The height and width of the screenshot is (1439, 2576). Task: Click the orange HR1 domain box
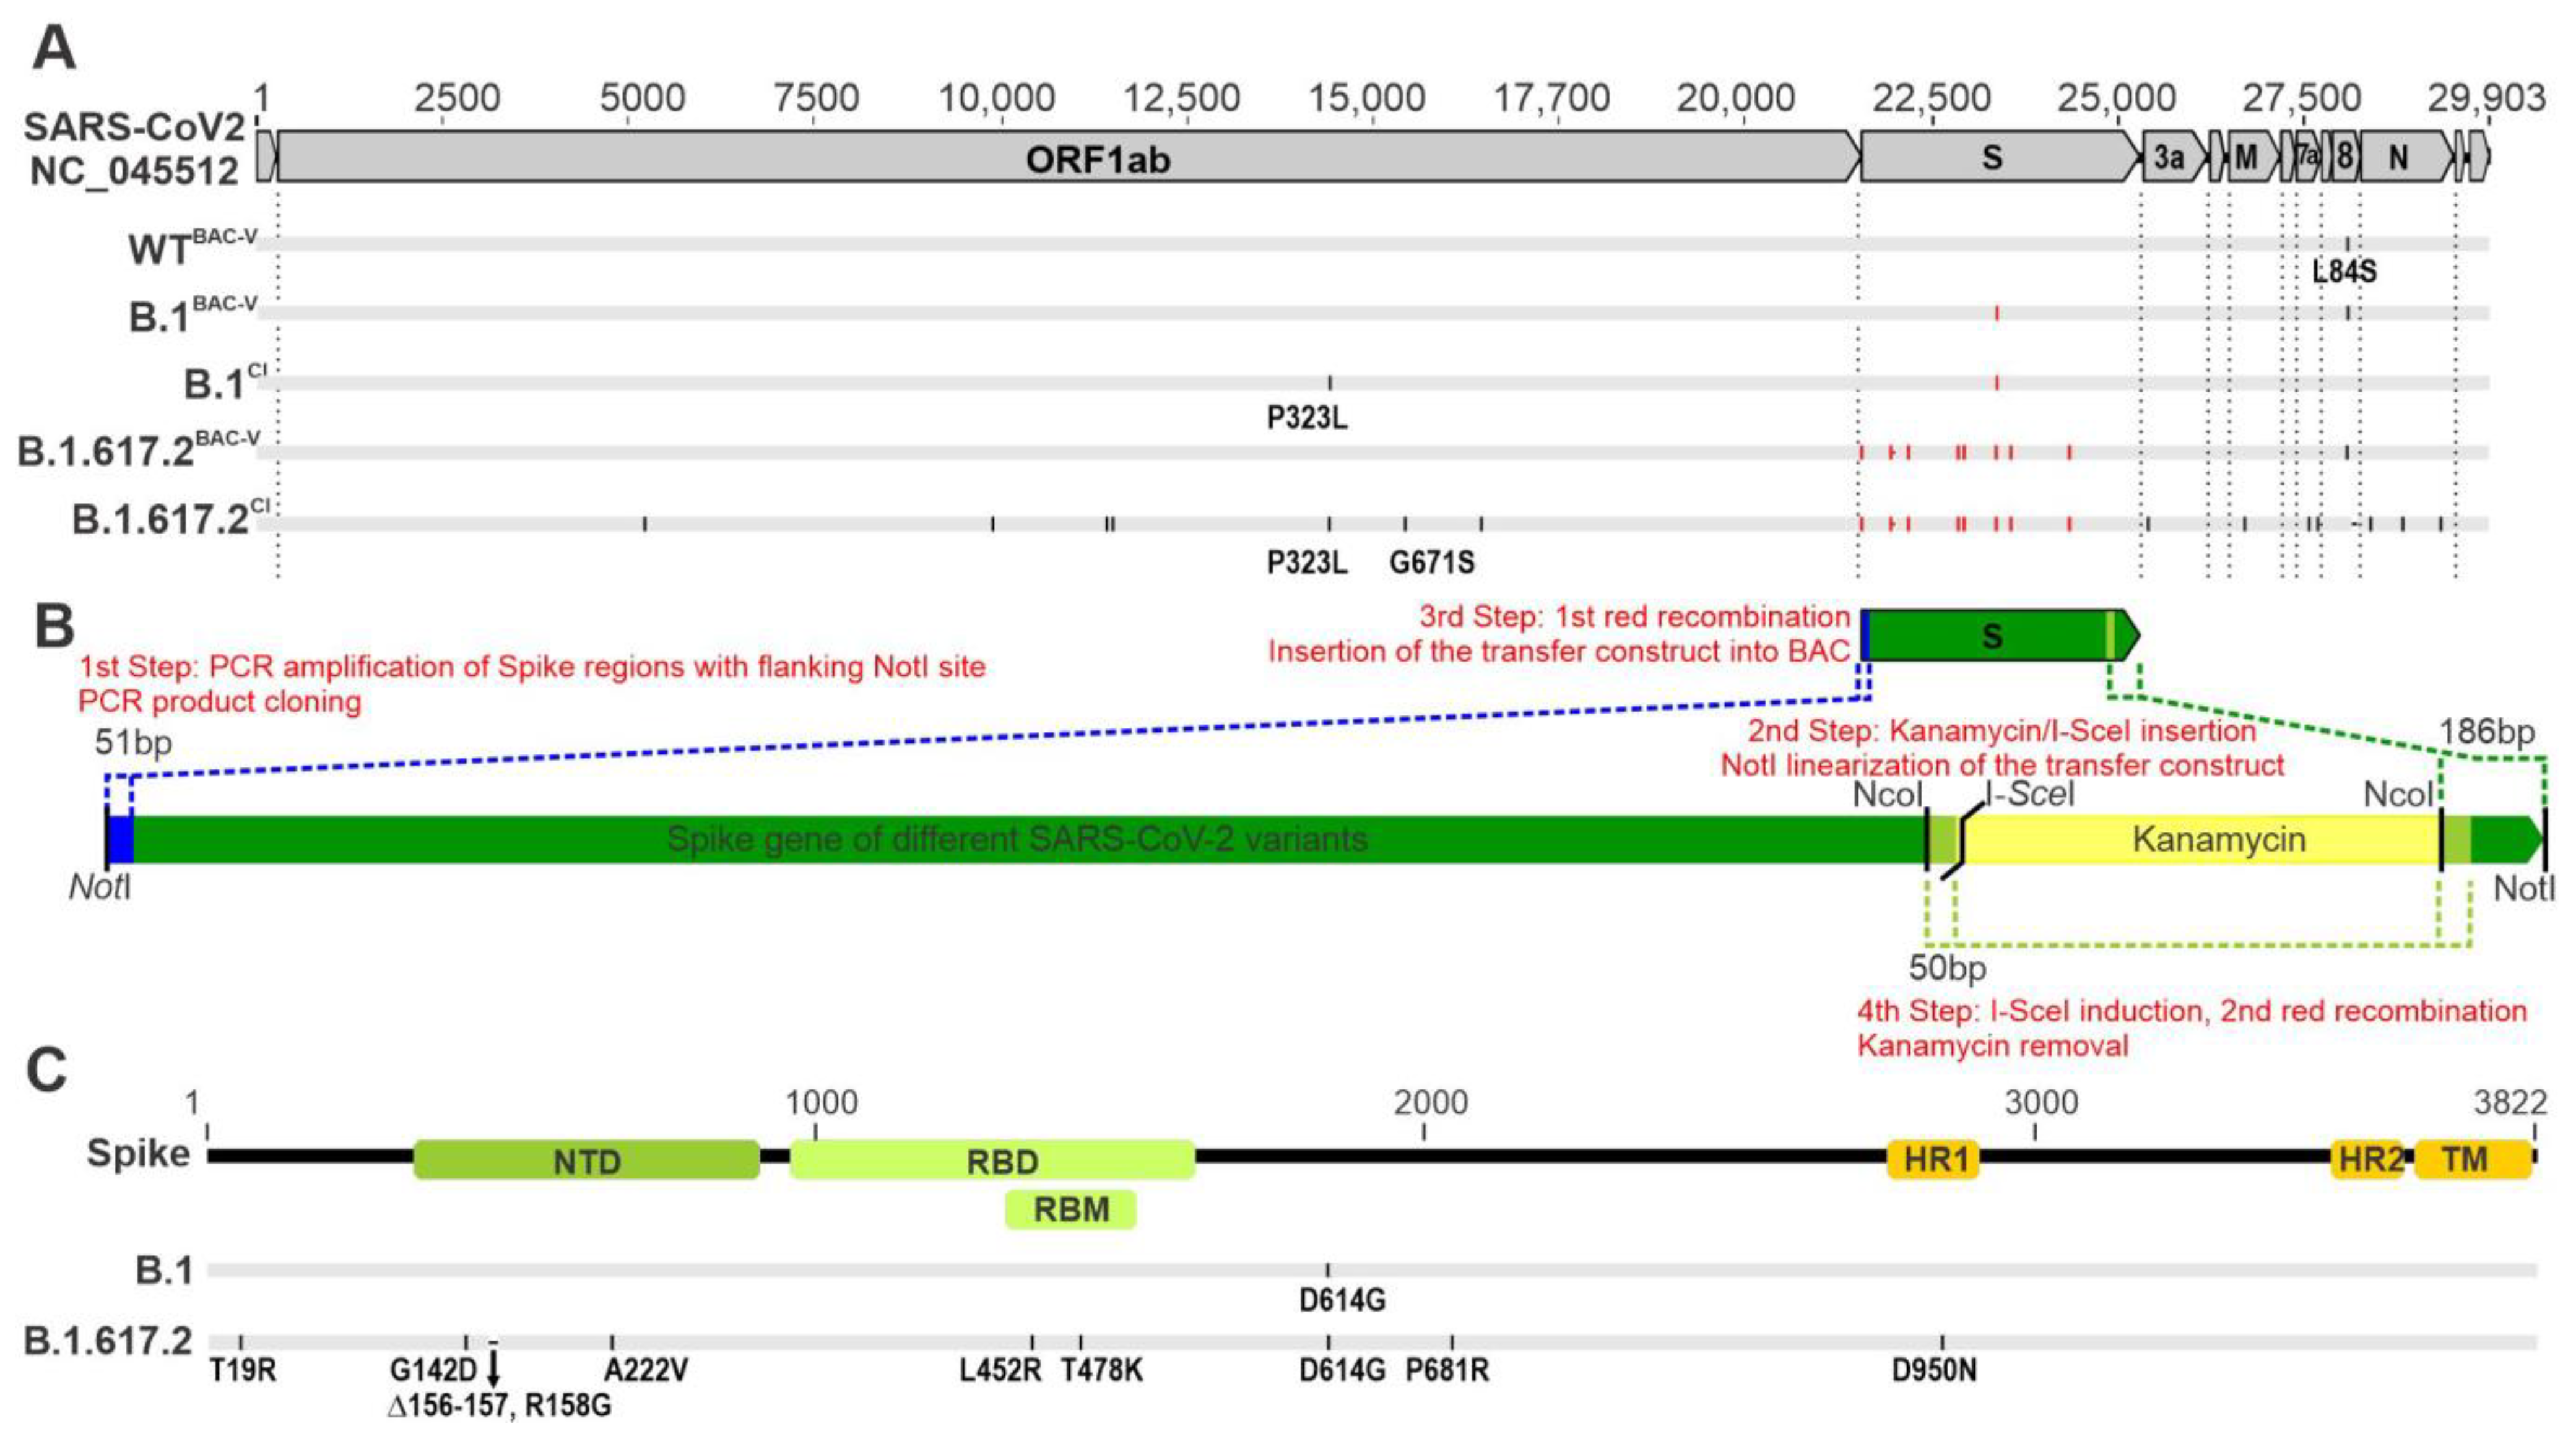pyautogui.click(x=1934, y=1160)
